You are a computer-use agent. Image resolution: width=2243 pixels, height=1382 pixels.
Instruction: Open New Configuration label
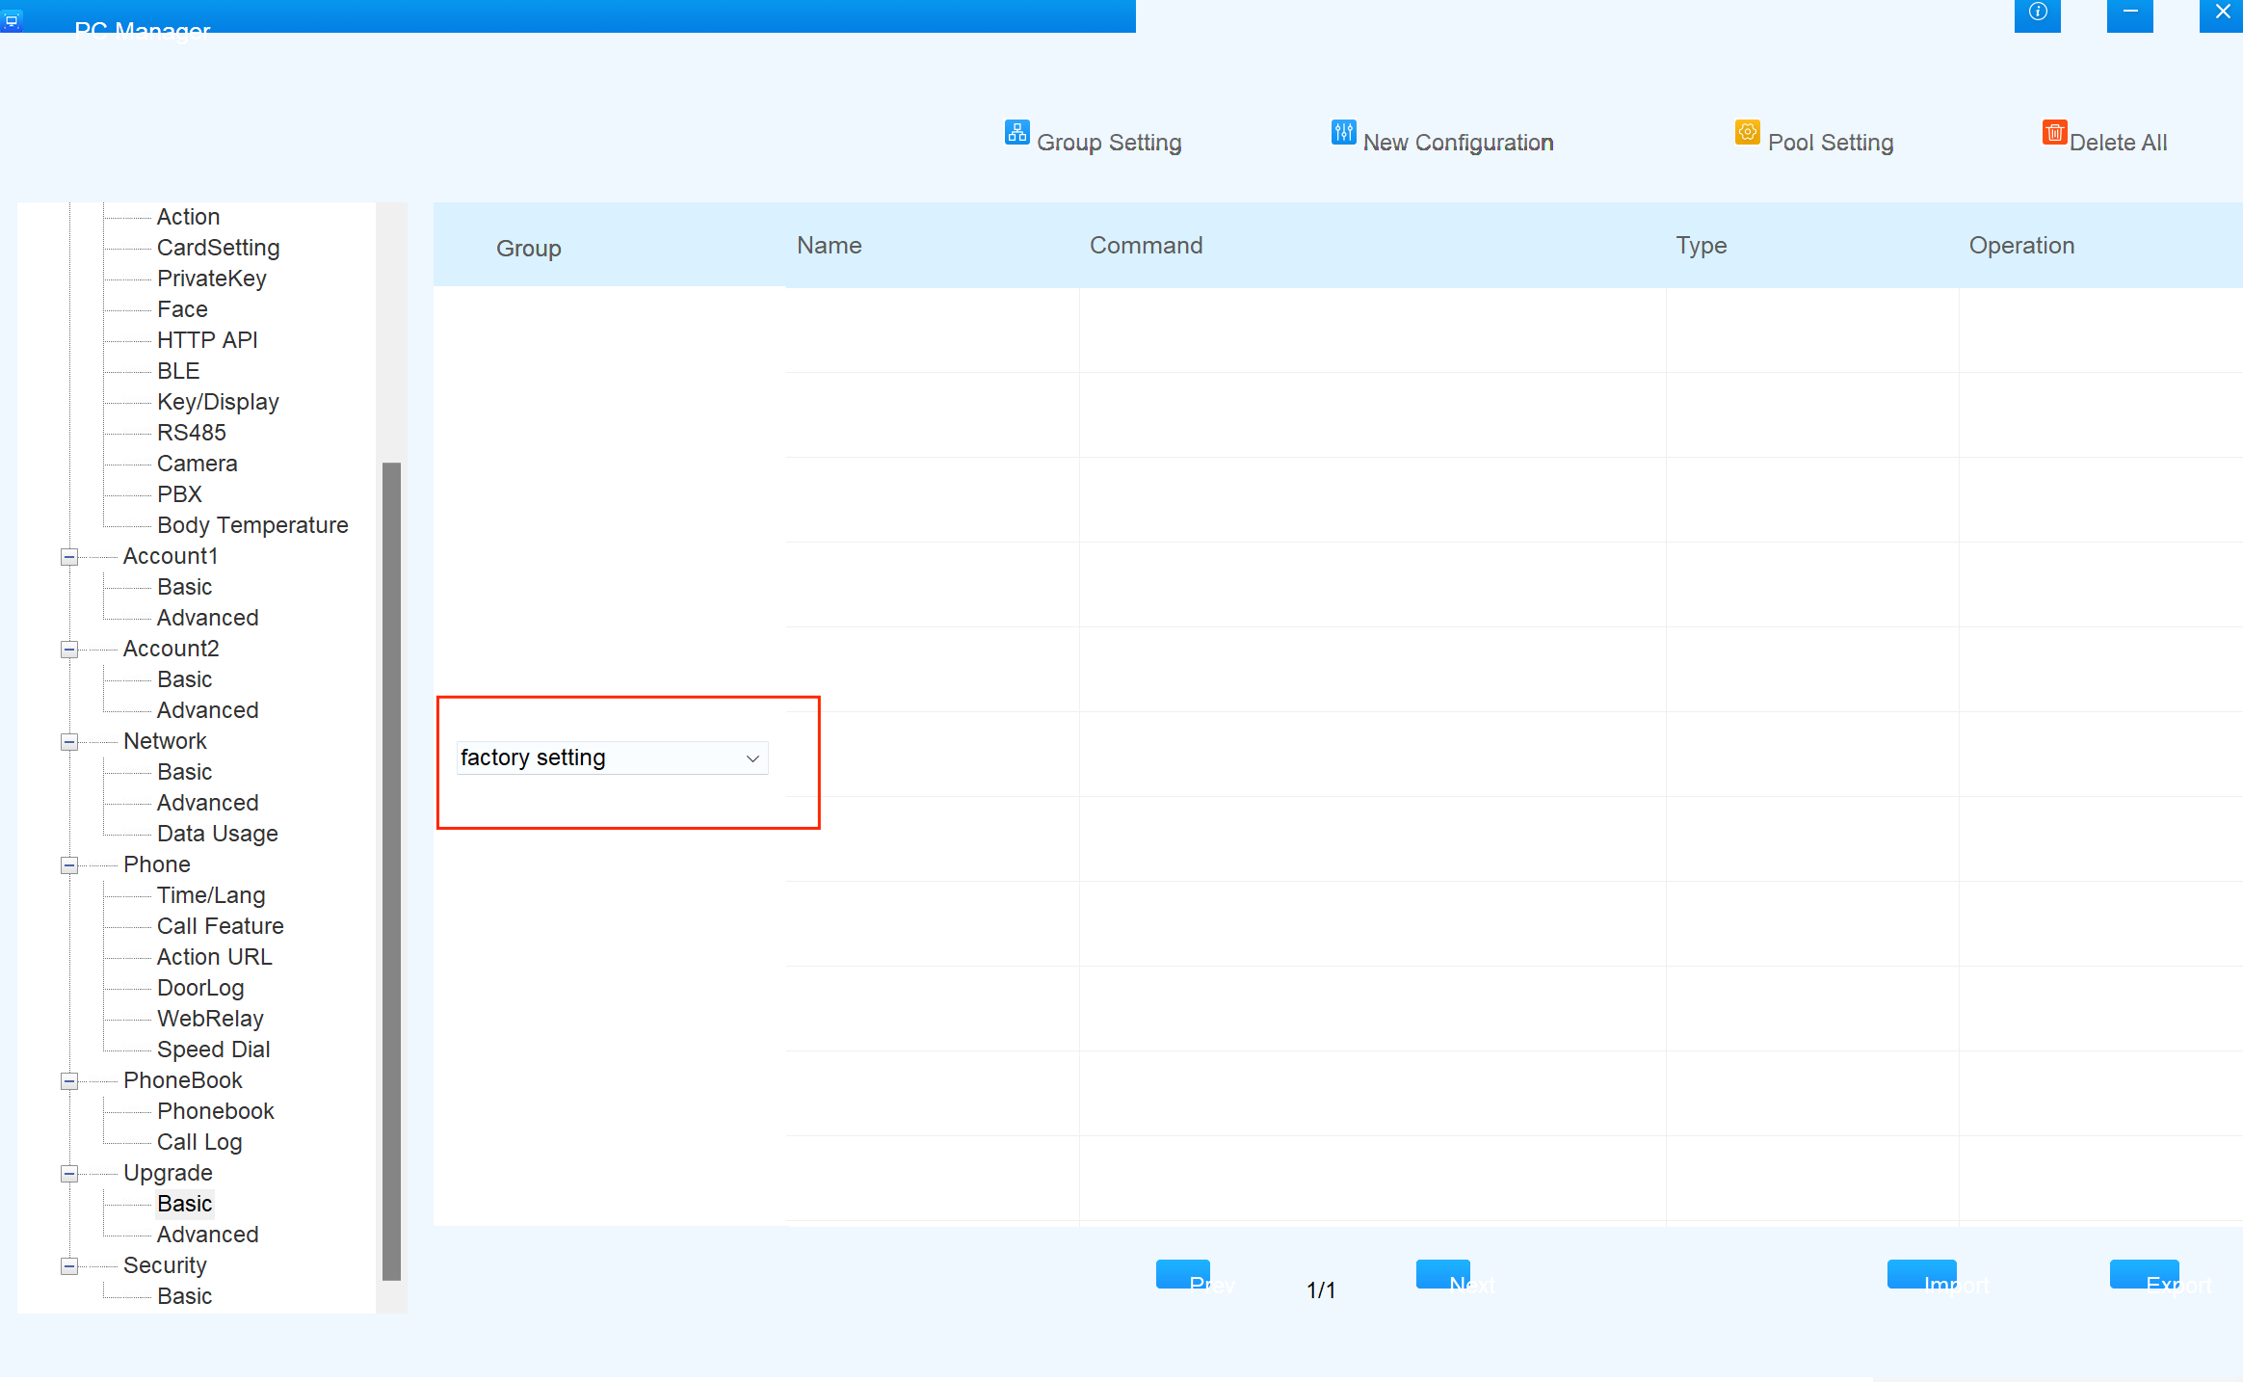click(x=1458, y=143)
